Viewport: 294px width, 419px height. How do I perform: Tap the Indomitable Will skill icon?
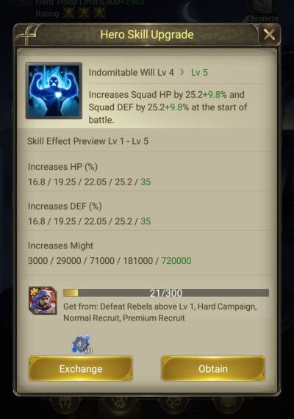[x=54, y=91]
